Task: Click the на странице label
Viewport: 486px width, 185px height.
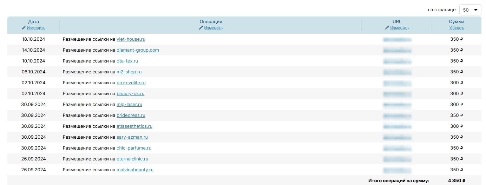Action: [x=442, y=10]
